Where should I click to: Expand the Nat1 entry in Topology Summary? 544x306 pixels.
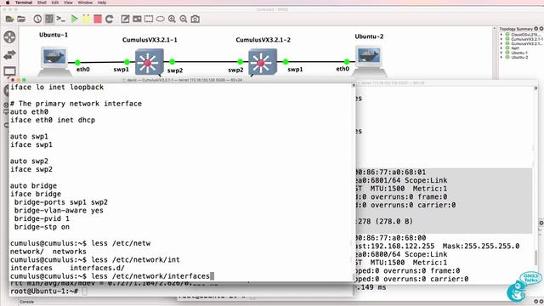(501, 48)
